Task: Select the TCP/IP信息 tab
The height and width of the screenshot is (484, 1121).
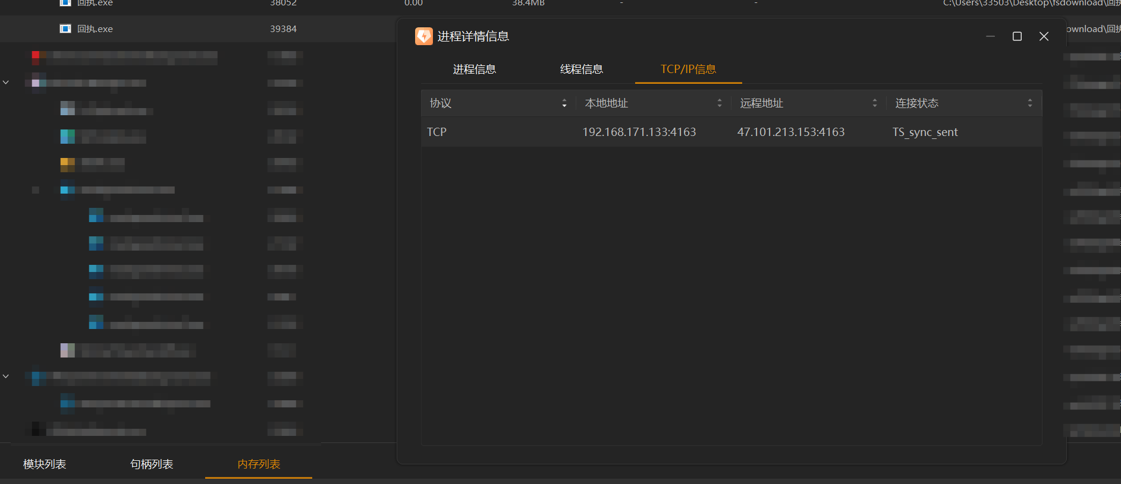Action: tap(688, 69)
